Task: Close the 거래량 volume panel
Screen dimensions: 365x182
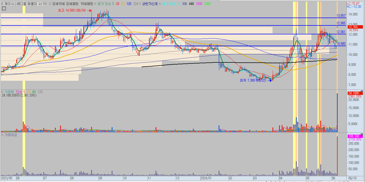Action: (x=362, y=91)
